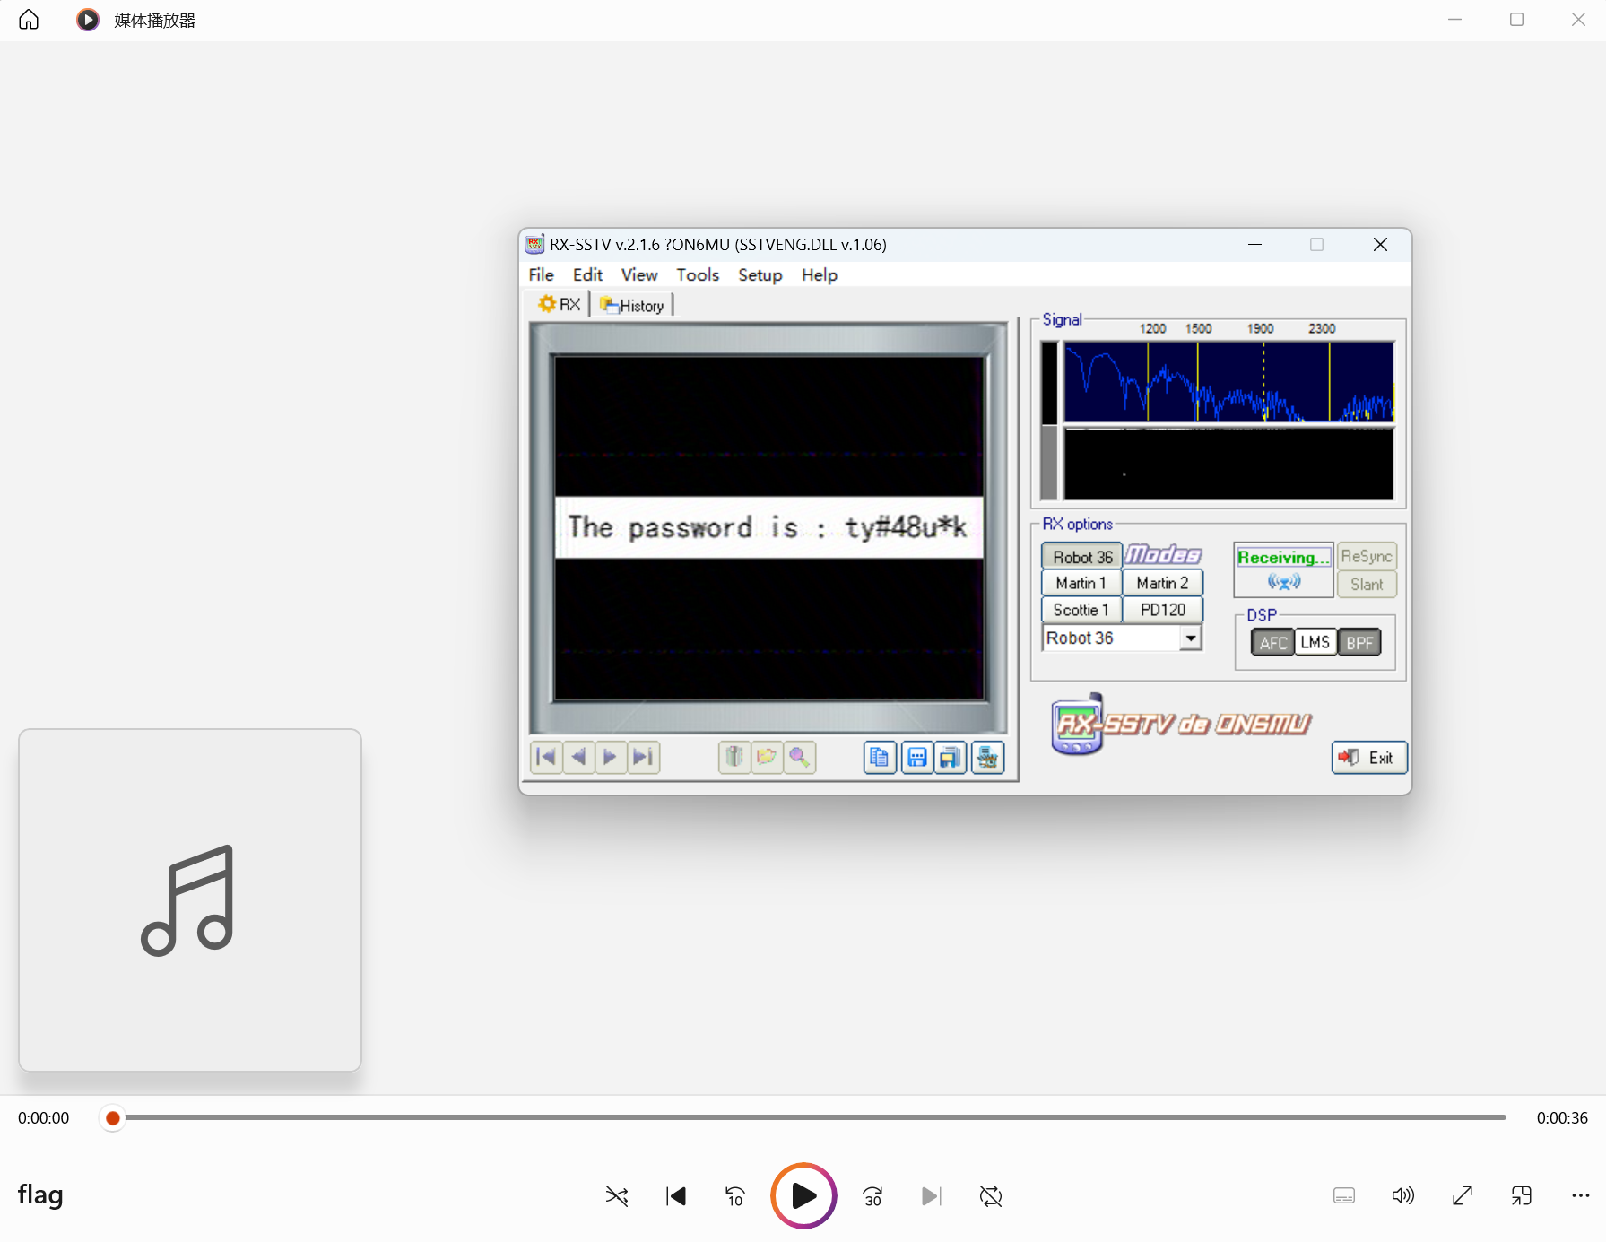Click the Exit button in RX-SSTV
Viewport: 1606px width, 1242px height.
[x=1368, y=758]
